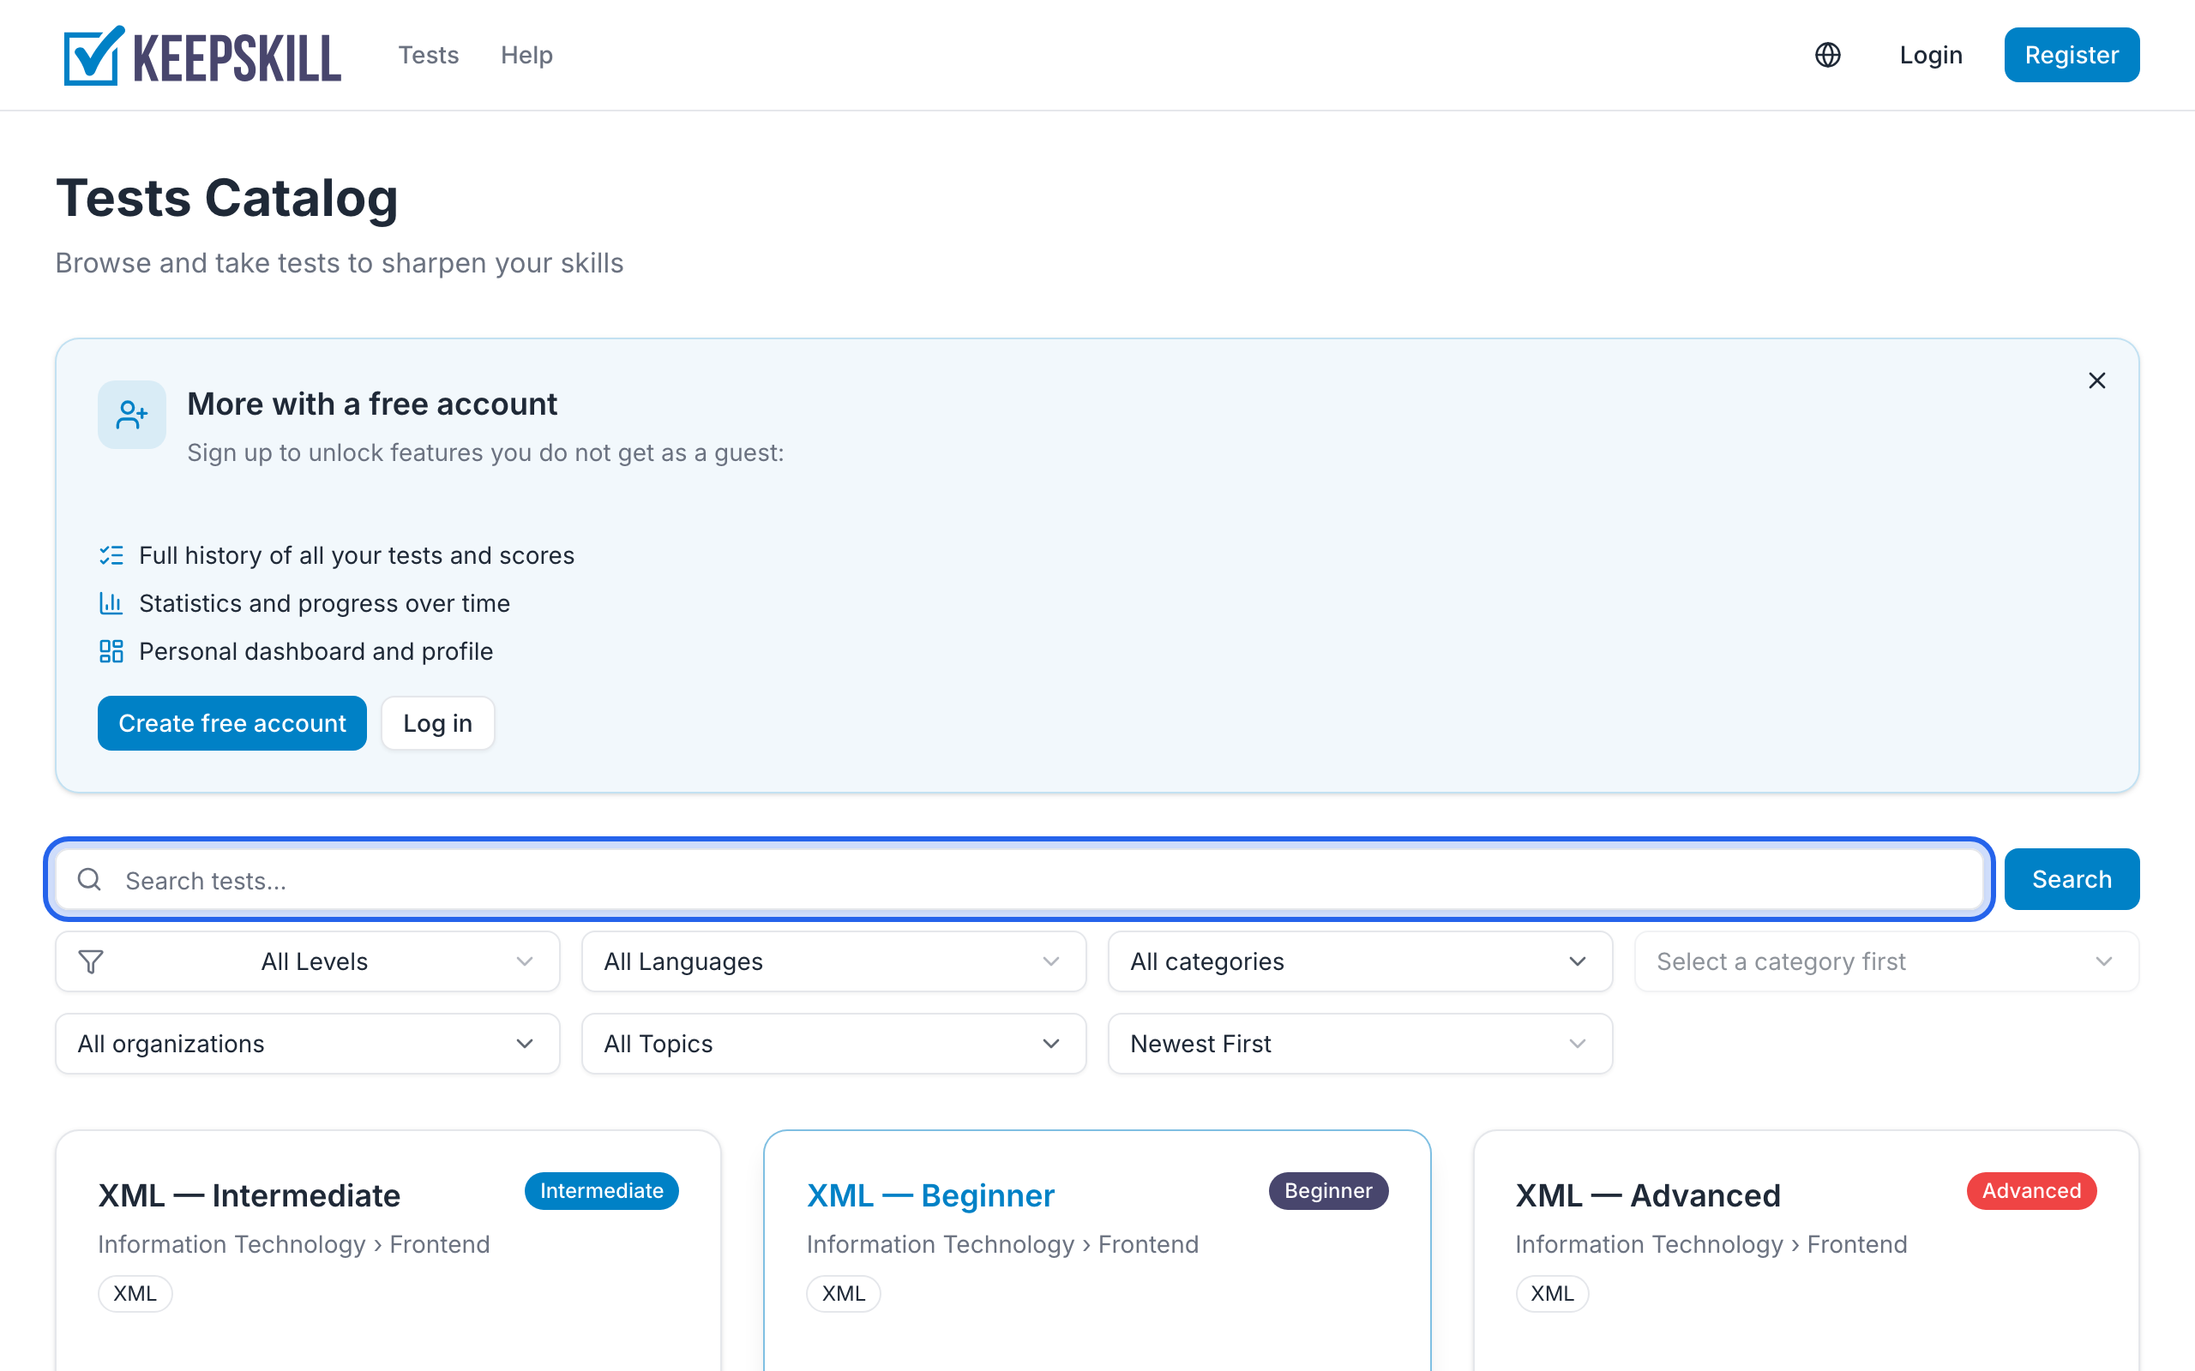Click the XML tag on Advanced card
2195x1371 pixels.
[x=1552, y=1294]
